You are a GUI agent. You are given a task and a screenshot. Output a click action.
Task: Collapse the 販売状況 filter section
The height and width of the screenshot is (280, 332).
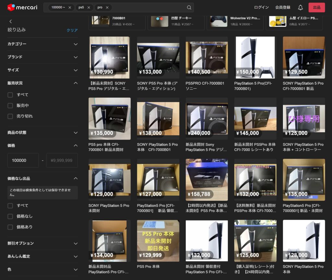pos(42,83)
